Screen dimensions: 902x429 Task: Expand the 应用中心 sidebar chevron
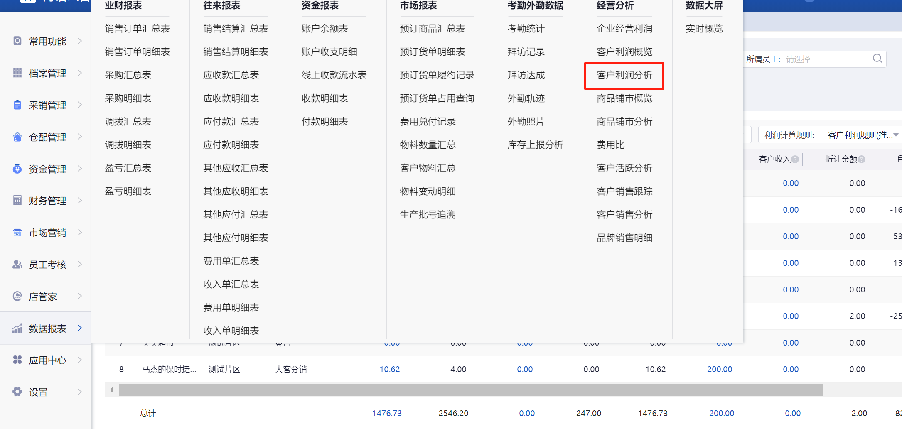[x=80, y=360]
